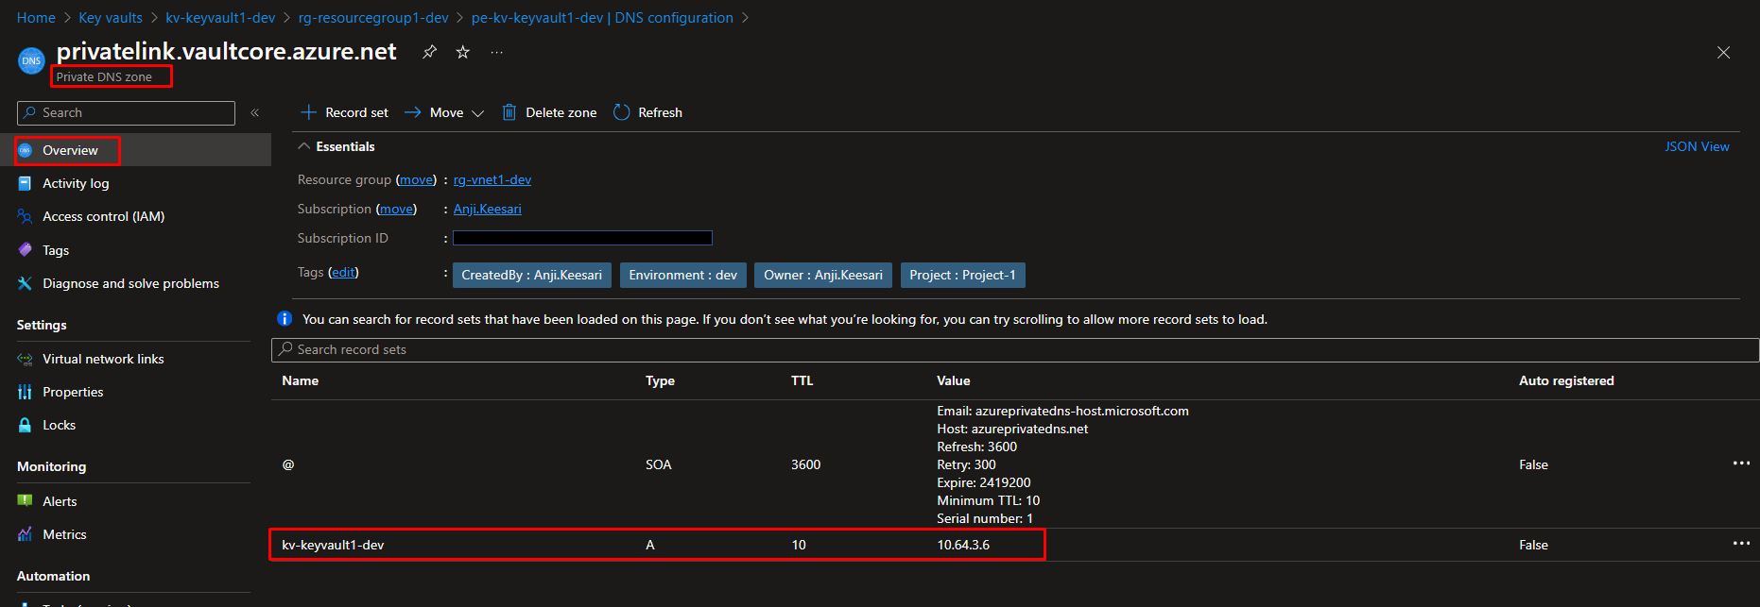Navigate to rg-resourcegroup1-dev breadcrumb
This screenshot has height=607, width=1760.
point(373,18)
